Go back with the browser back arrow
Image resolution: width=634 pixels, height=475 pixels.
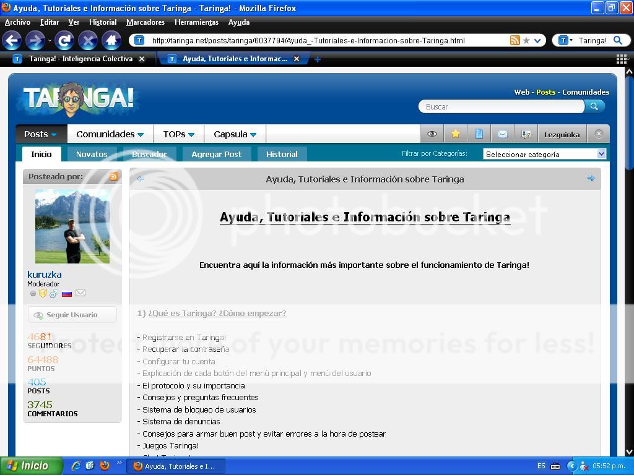12,40
